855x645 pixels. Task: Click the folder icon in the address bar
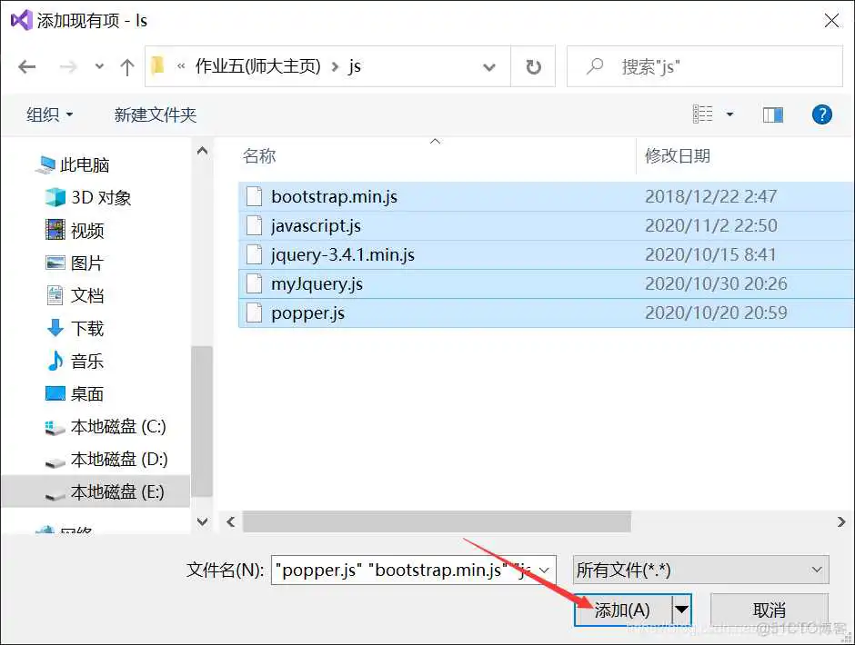(156, 65)
